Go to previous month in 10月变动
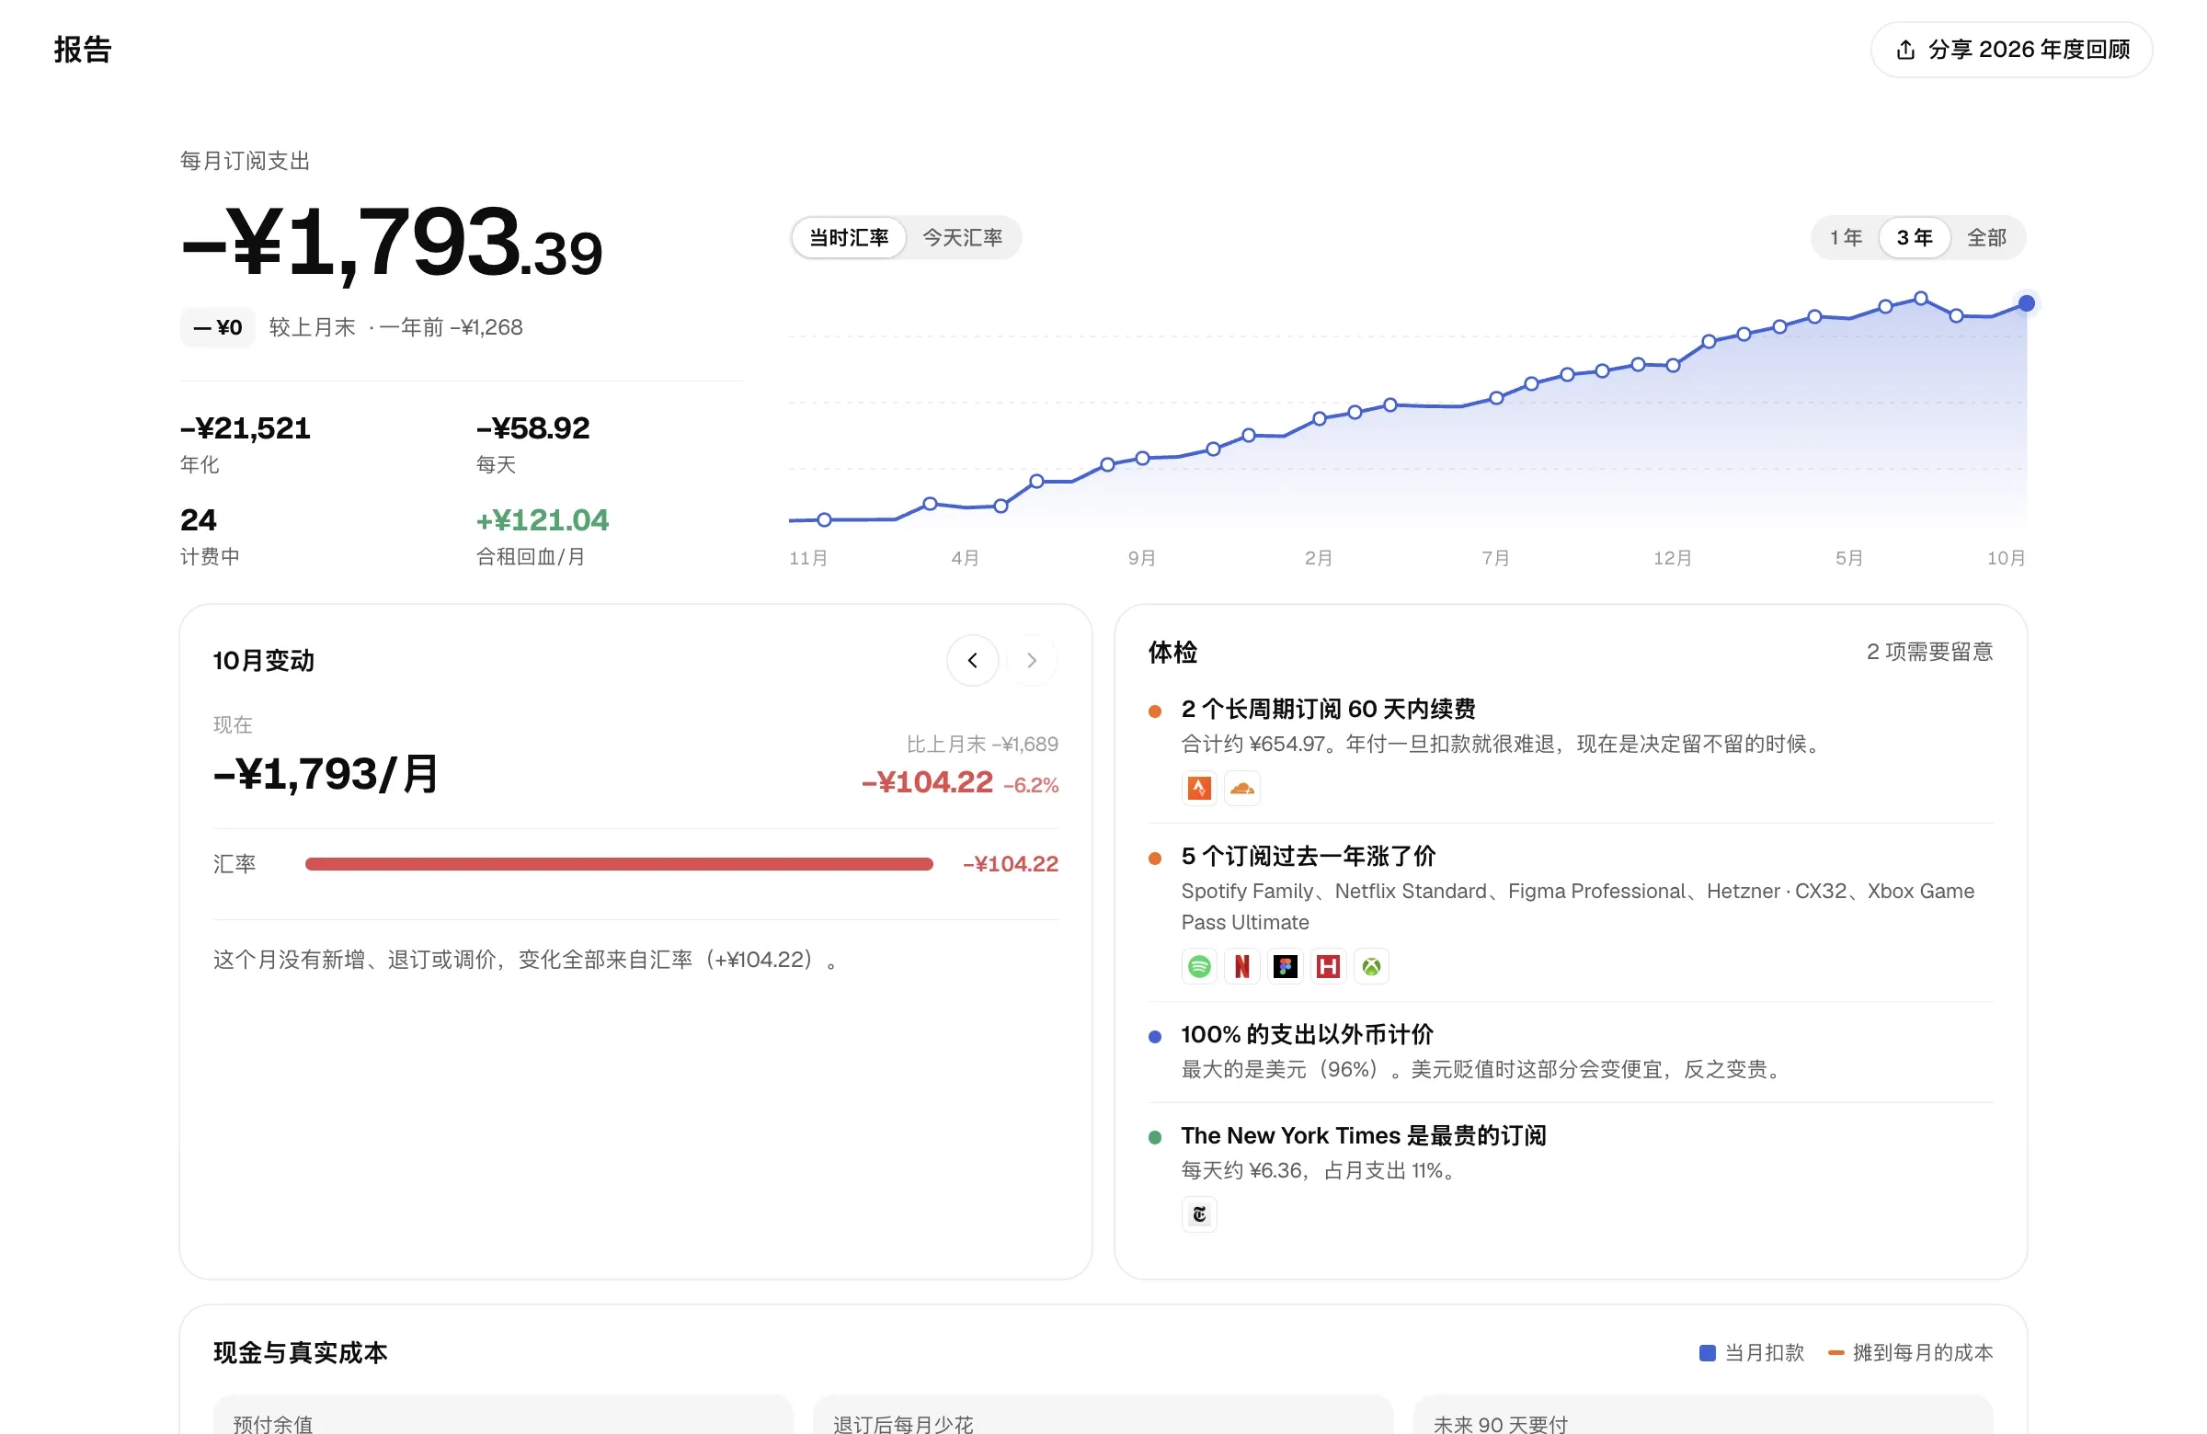 [x=973, y=660]
